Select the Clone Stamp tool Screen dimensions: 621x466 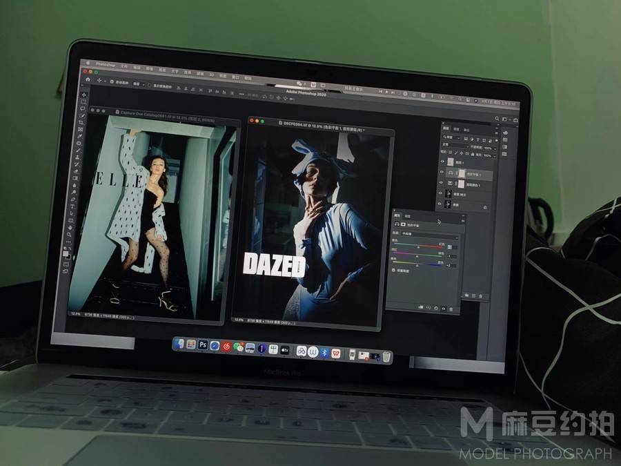point(77,157)
